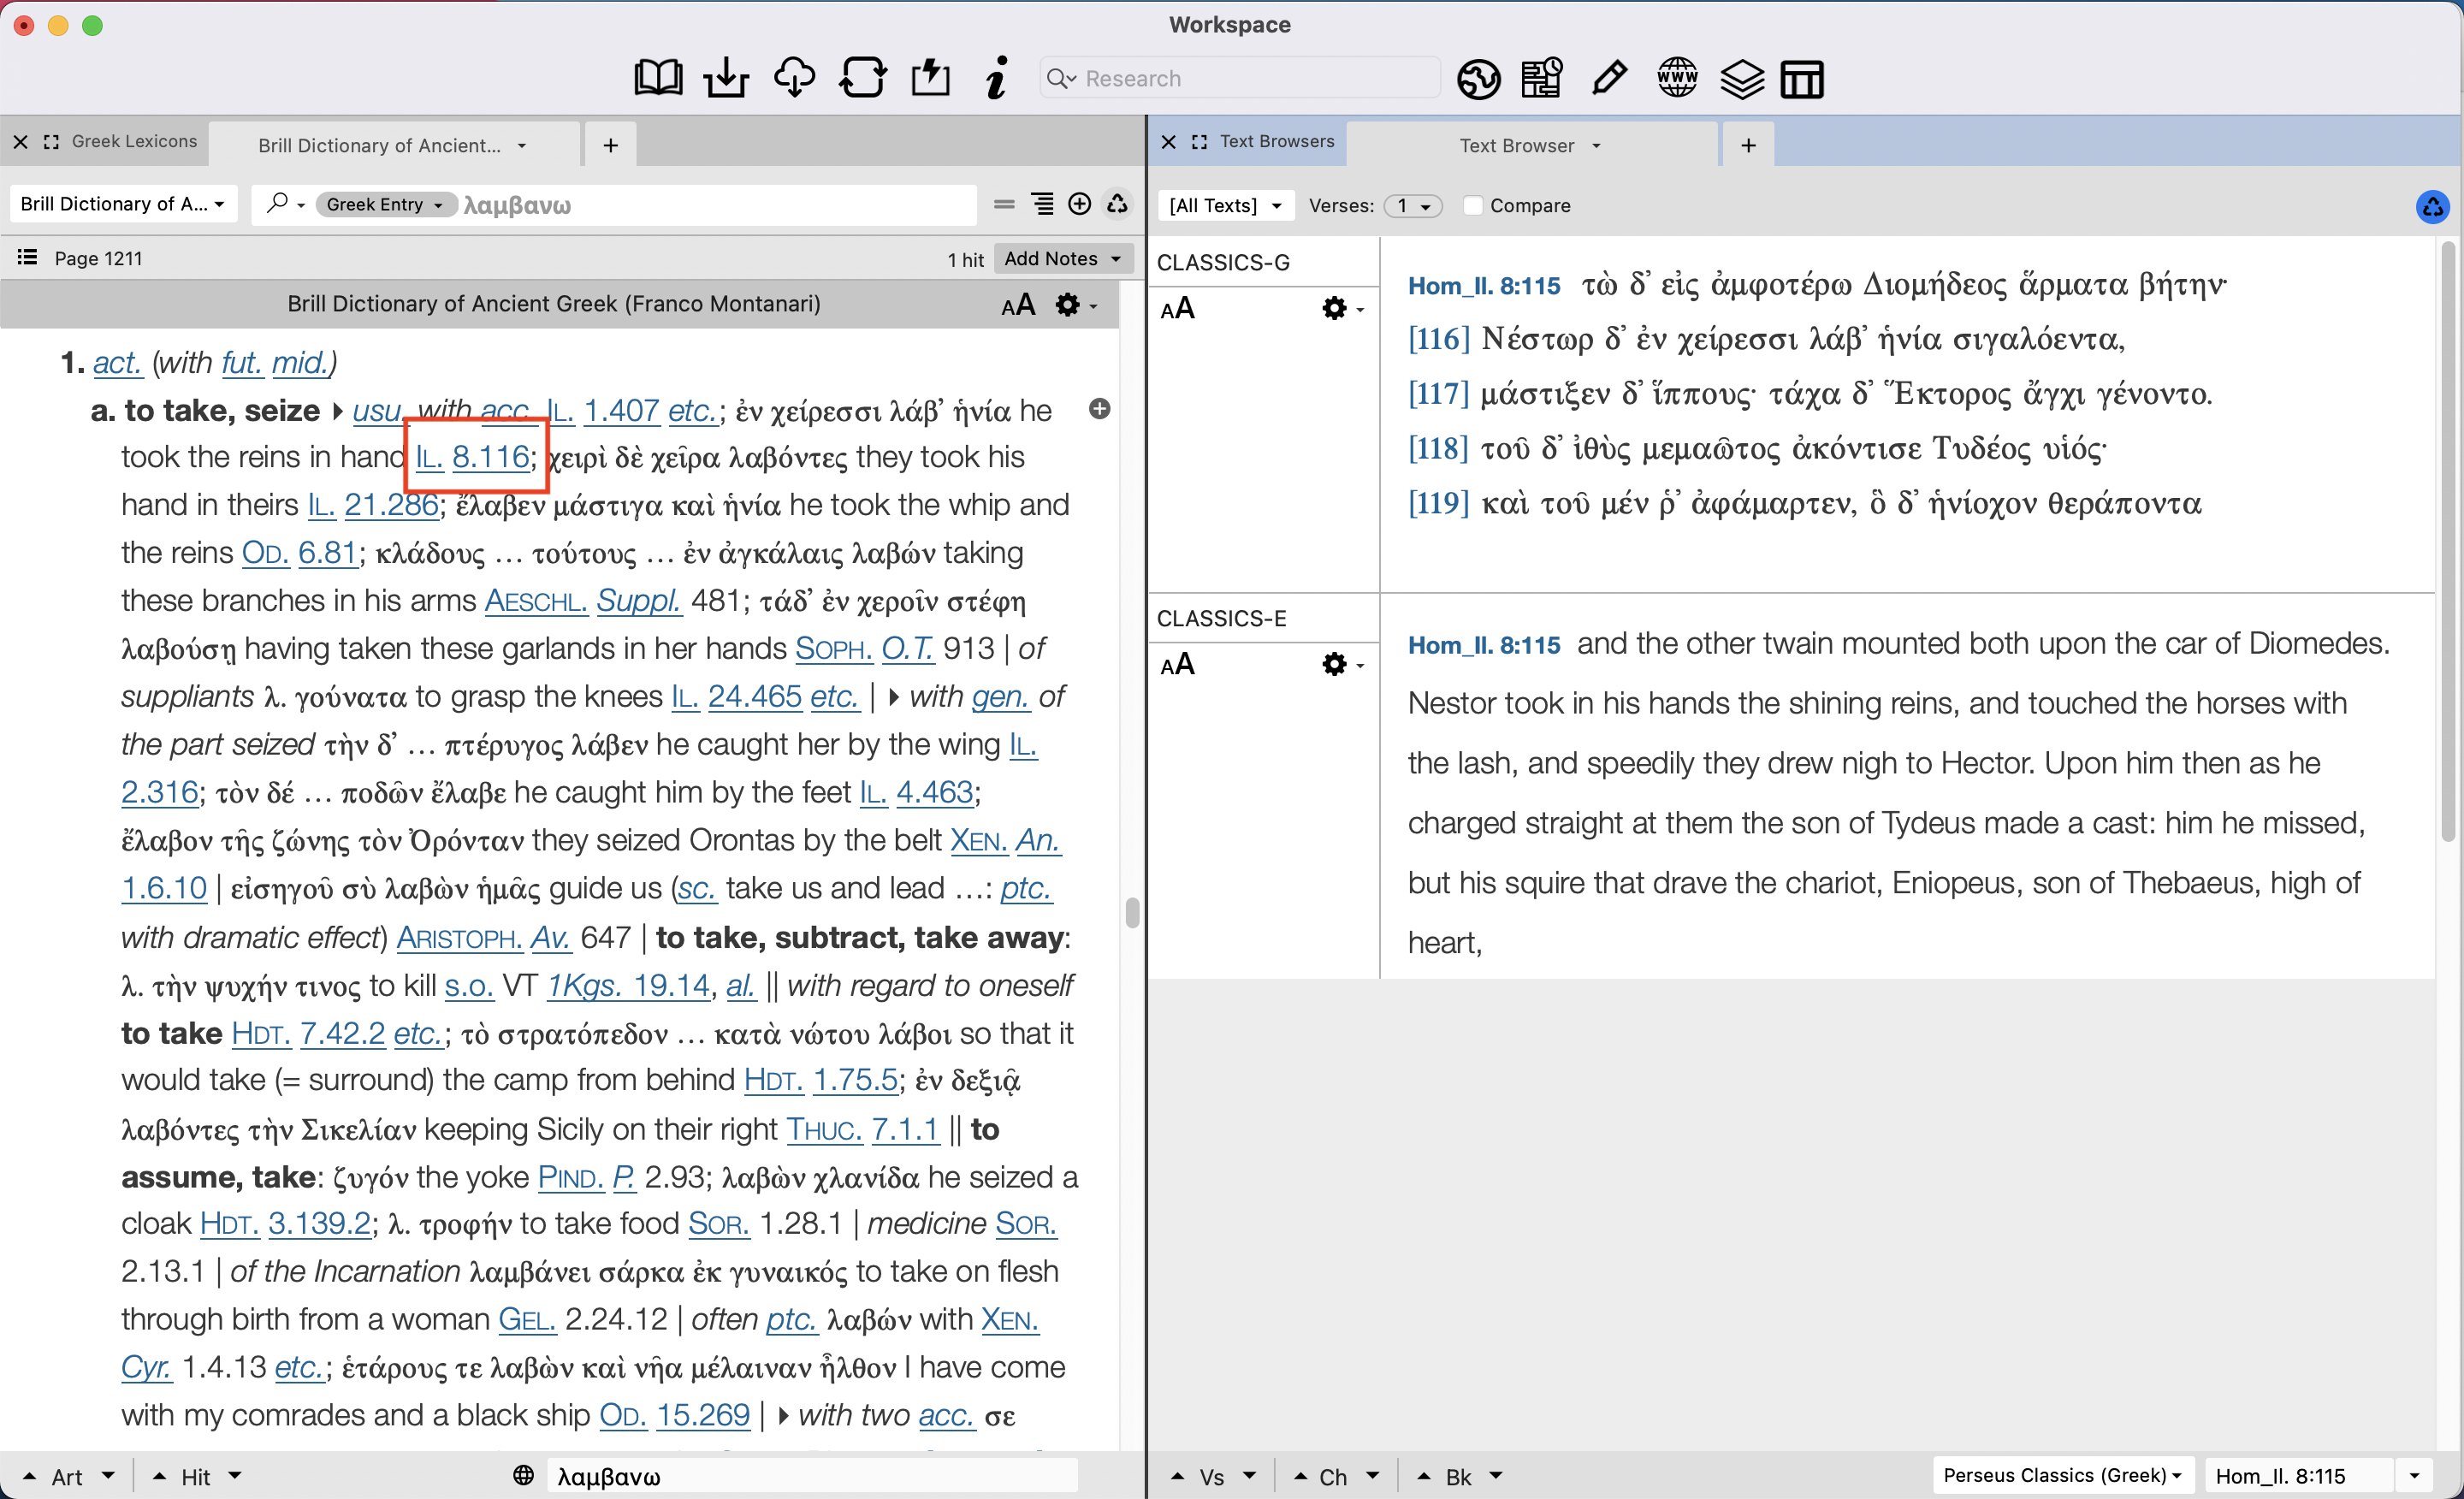Open the Verses count dropdown

pyautogui.click(x=1414, y=205)
